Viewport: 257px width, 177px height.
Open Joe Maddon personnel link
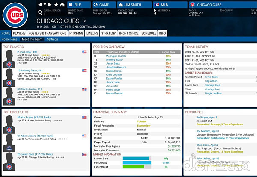(208, 131)
